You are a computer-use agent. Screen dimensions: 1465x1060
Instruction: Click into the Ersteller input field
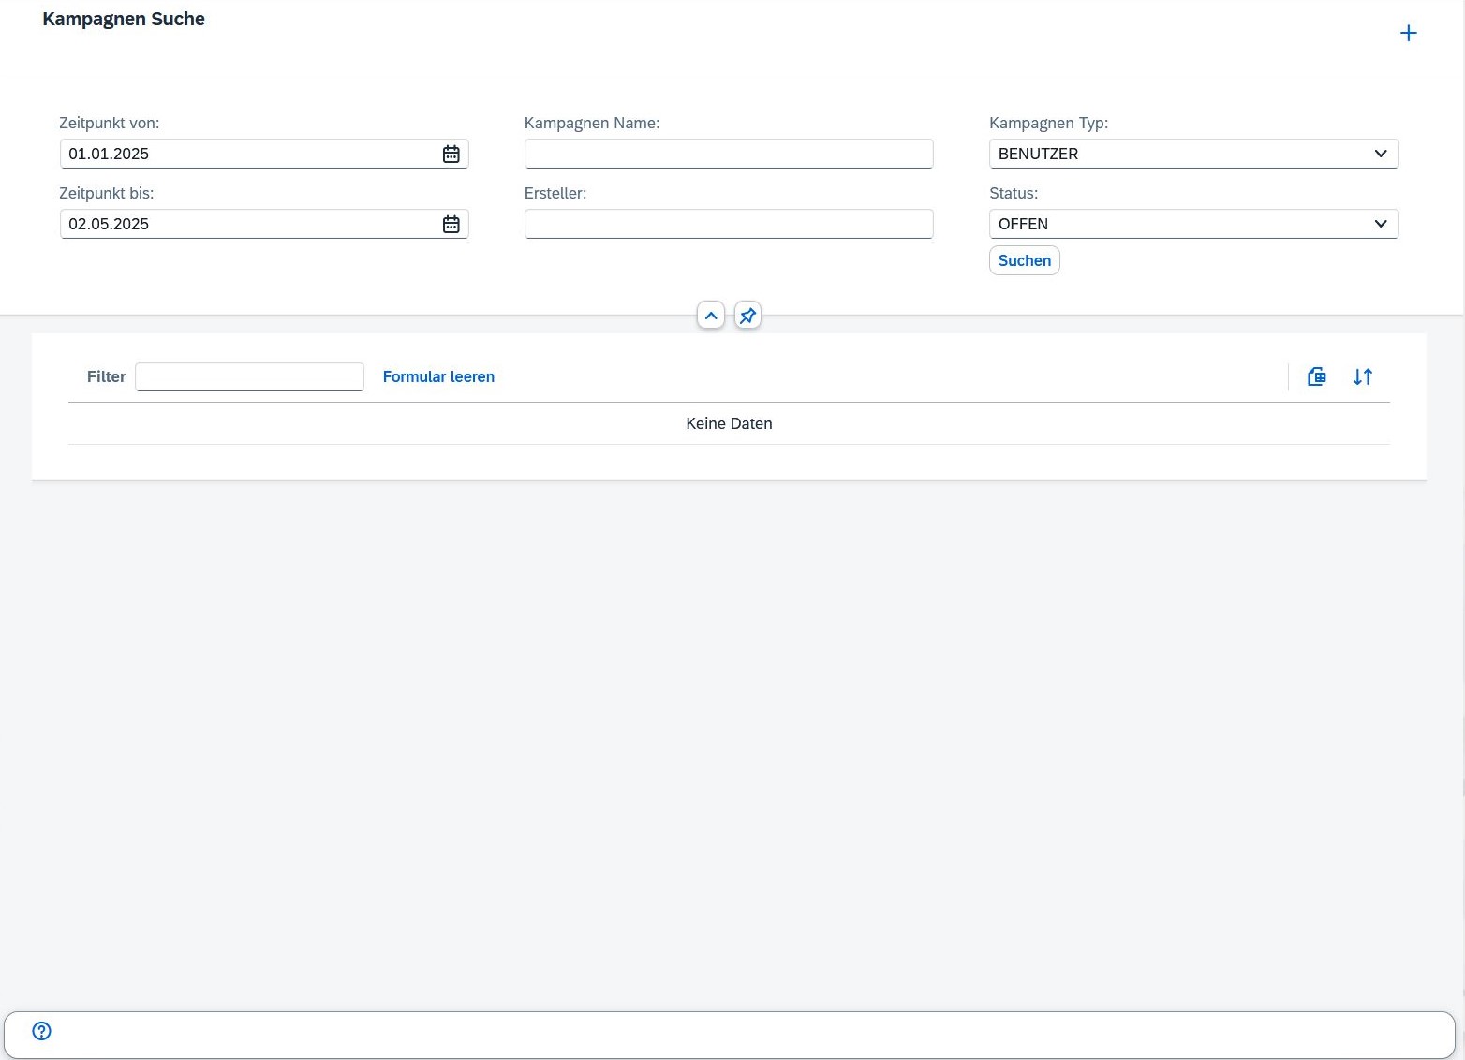[728, 225]
